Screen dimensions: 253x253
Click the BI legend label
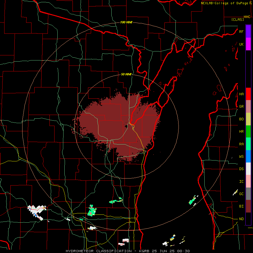tap(241, 206)
